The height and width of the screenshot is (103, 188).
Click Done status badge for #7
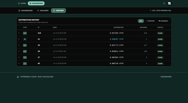point(160,57)
